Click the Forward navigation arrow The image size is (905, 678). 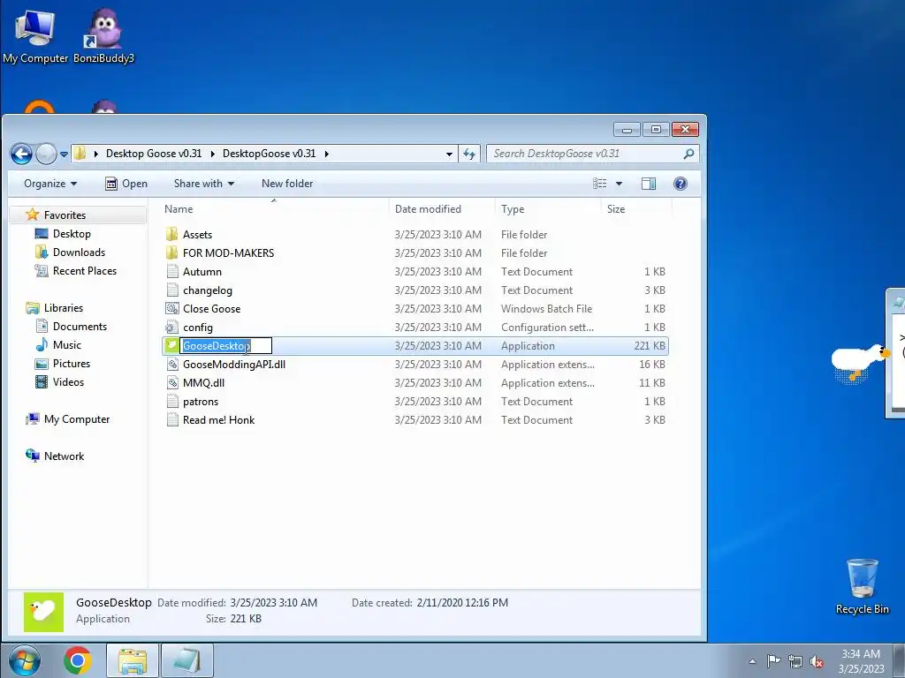(x=46, y=154)
